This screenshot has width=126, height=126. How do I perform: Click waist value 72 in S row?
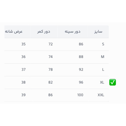coord(51,44)
